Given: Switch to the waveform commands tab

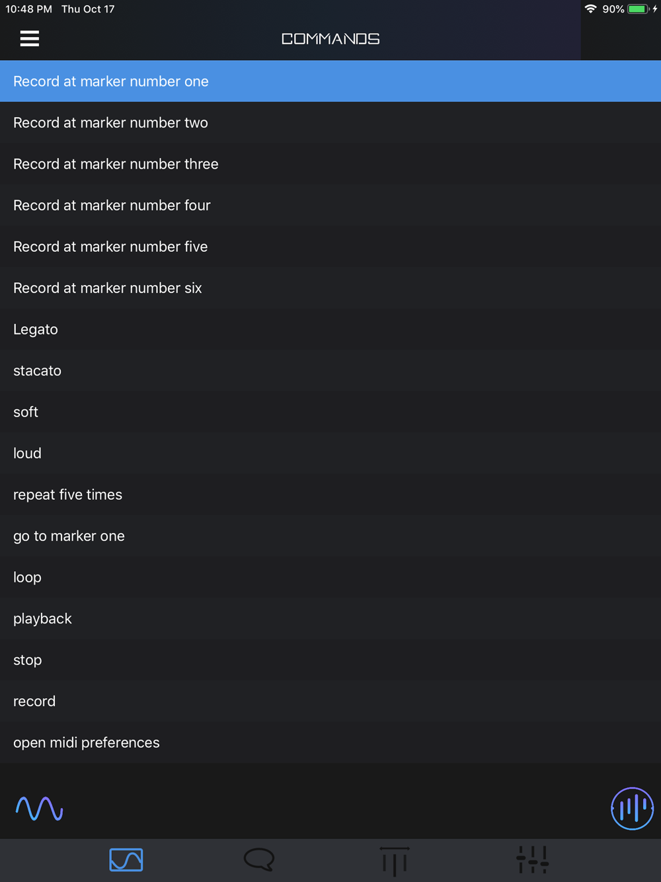Looking at the screenshot, I should [x=126, y=860].
